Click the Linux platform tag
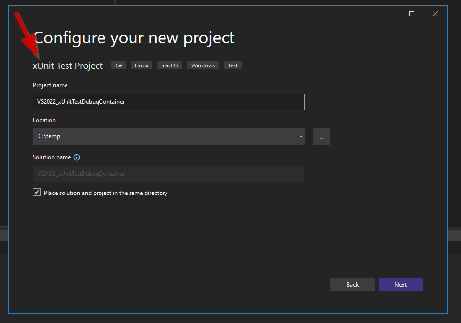 coord(141,65)
